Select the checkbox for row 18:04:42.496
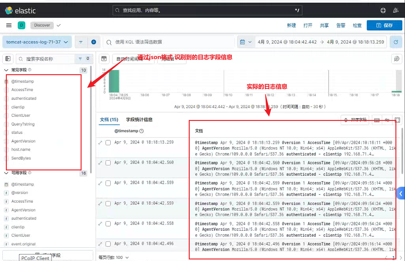The height and width of the screenshot is (261, 405). tap(108, 244)
